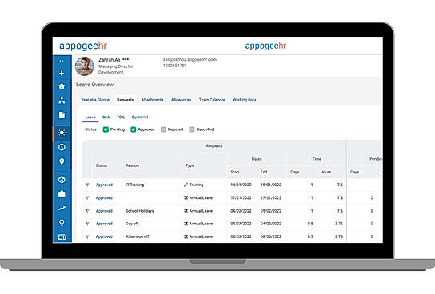Open the location pin sidebar icon

tap(62, 161)
